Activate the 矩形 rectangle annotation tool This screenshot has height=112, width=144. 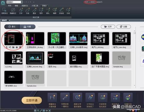point(41,11)
